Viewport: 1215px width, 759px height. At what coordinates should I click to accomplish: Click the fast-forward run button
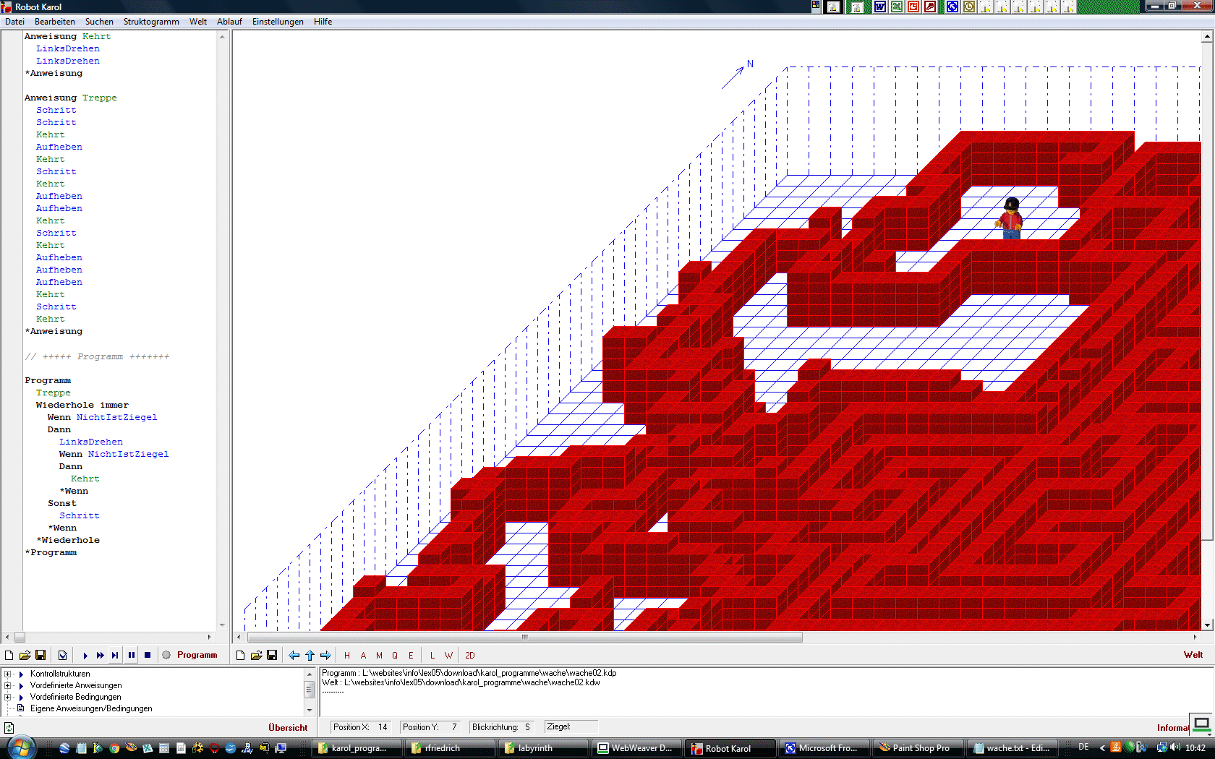click(x=100, y=656)
